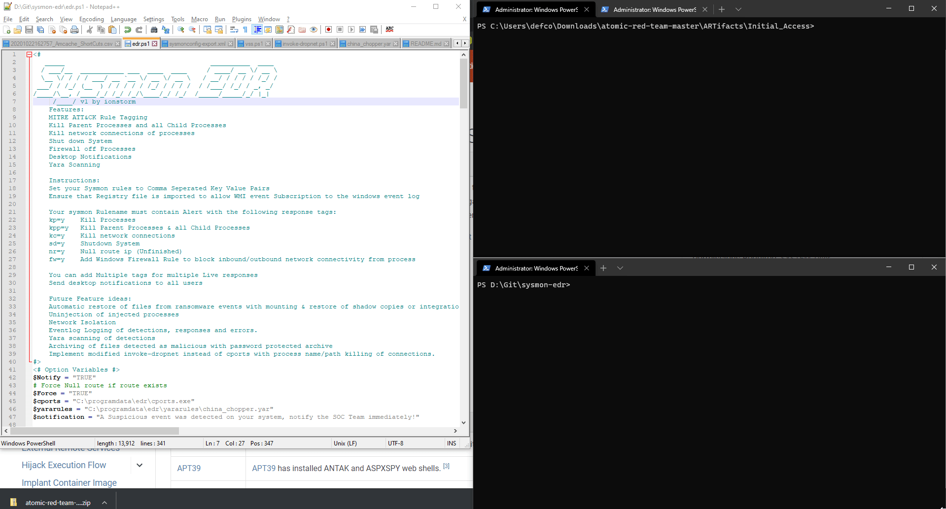Click the Open file toolbar icon
The width and height of the screenshot is (946, 509).
coord(18,30)
